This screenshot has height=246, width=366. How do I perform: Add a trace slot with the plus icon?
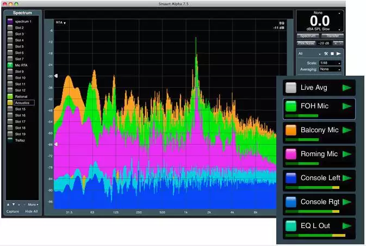pyautogui.click(x=19, y=205)
